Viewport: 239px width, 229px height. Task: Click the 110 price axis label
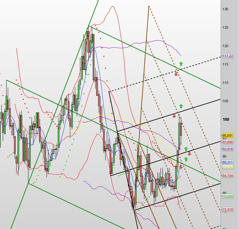tap(226, 83)
